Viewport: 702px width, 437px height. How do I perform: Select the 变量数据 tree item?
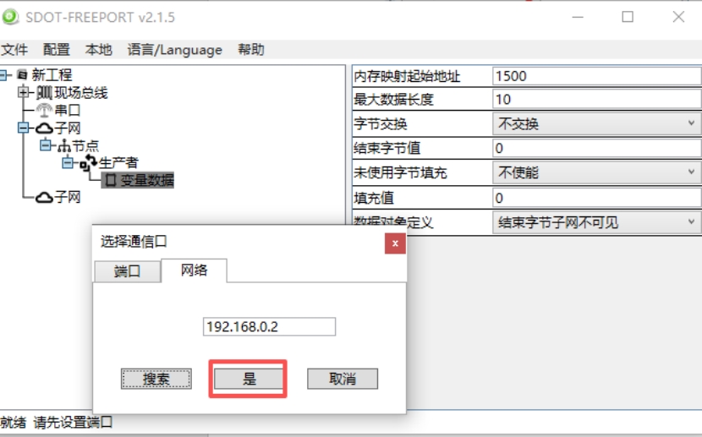pos(138,180)
